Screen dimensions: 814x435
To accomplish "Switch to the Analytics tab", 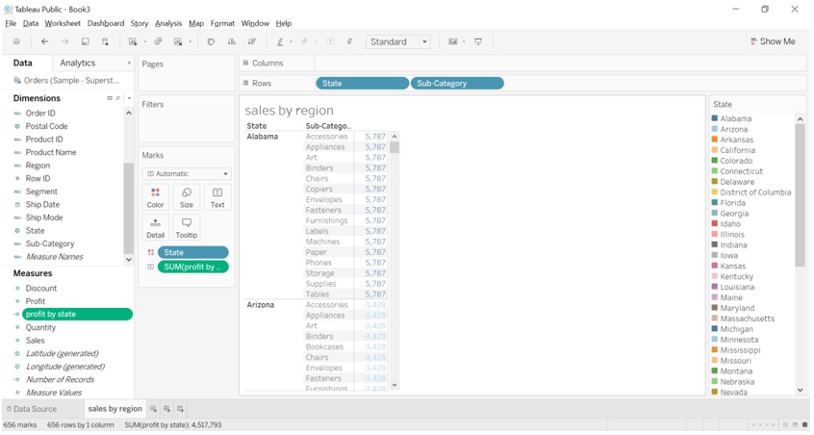I will pos(77,63).
